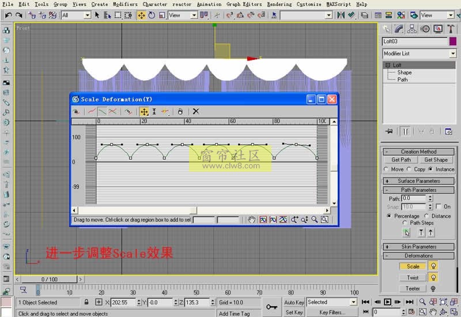Screen dimensions: 461x317
Task: Switch to the Utilities hammer panel
Action: 451,29
